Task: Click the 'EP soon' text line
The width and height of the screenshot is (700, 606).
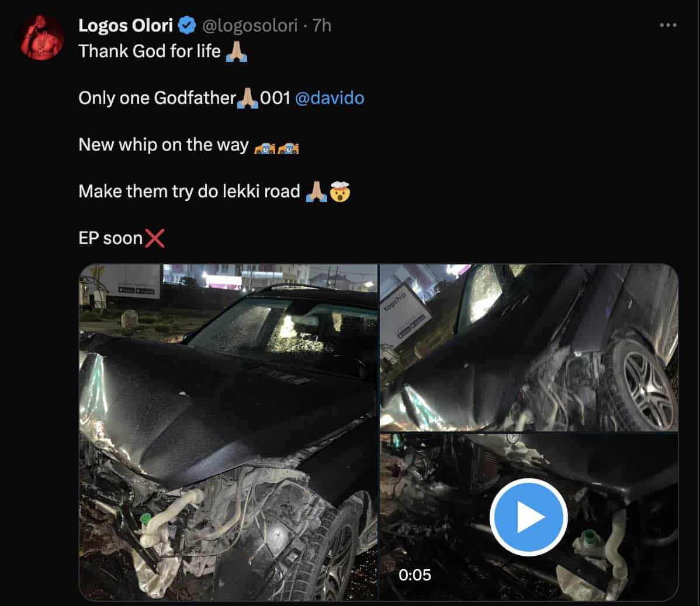Action: click(110, 238)
